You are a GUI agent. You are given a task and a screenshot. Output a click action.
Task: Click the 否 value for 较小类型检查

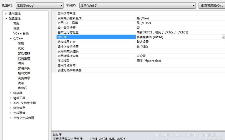coord(138,28)
